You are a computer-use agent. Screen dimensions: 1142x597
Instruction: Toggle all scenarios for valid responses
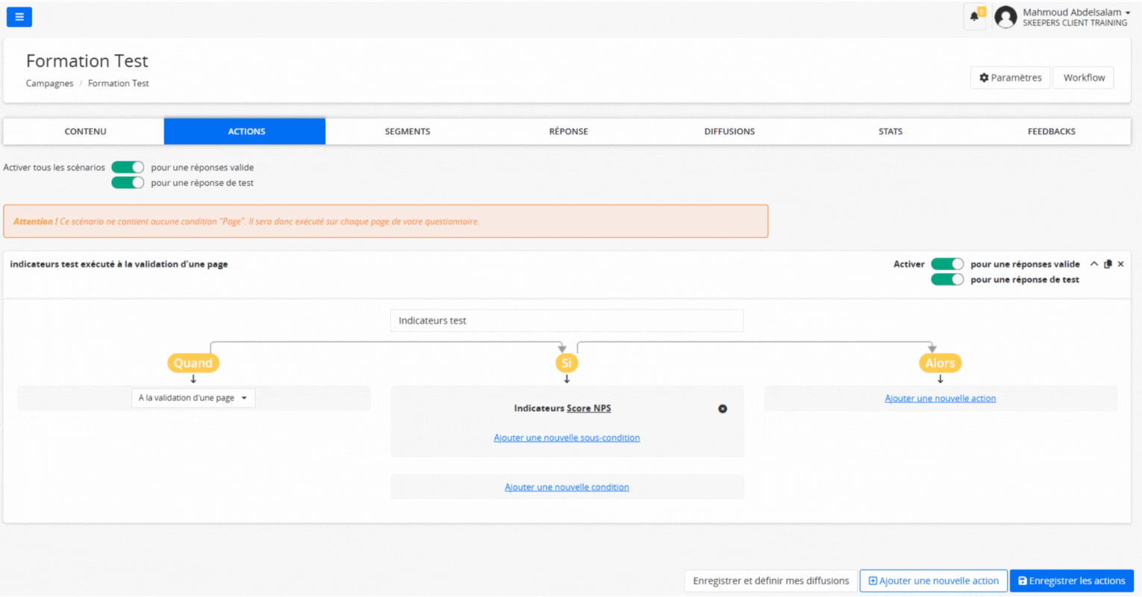(x=128, y=167)
